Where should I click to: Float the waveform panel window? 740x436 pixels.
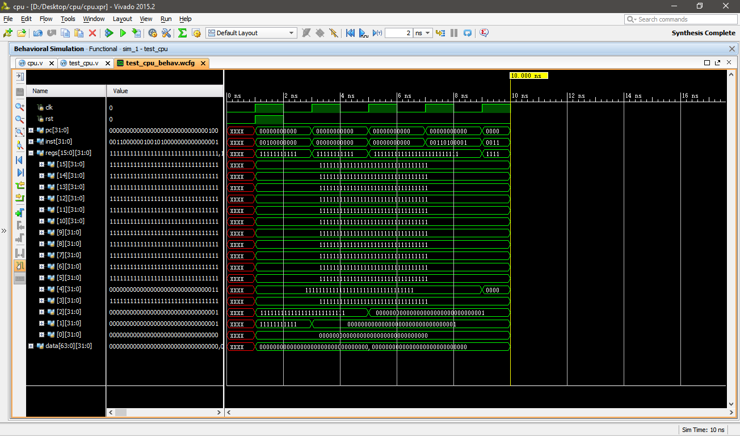[x=718, y=63]
